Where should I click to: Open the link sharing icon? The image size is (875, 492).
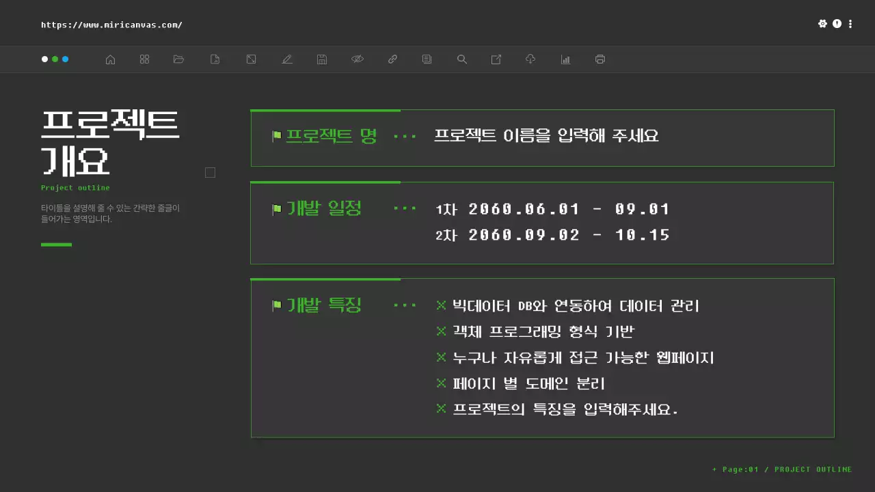click(x=392, y=59)
